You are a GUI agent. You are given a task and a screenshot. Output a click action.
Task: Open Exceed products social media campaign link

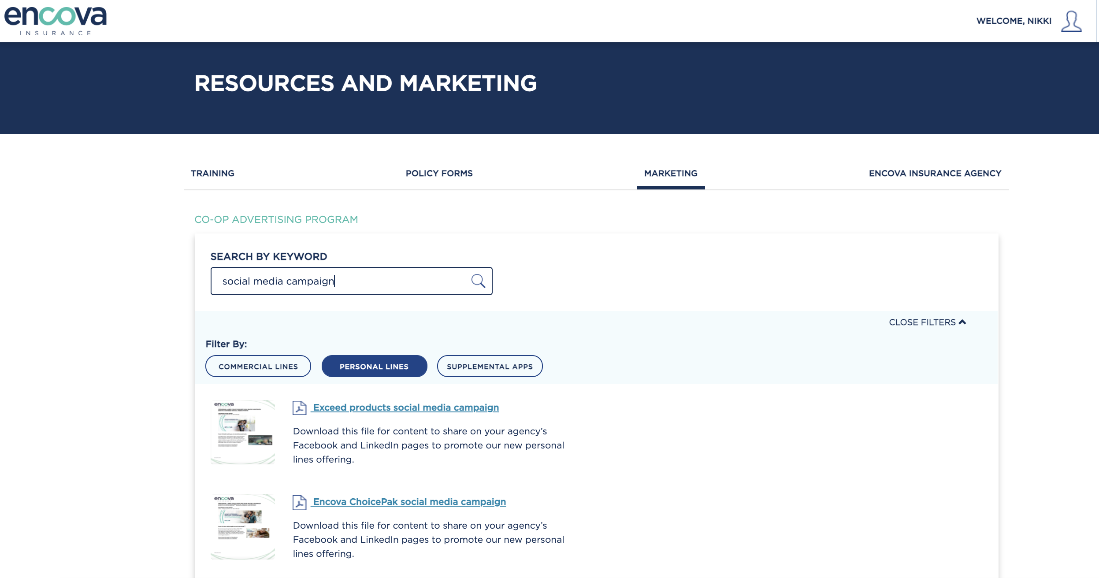[x=406, y=408]
